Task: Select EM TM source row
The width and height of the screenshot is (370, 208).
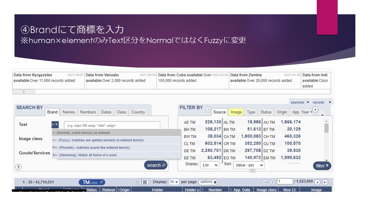Action: 282,158
